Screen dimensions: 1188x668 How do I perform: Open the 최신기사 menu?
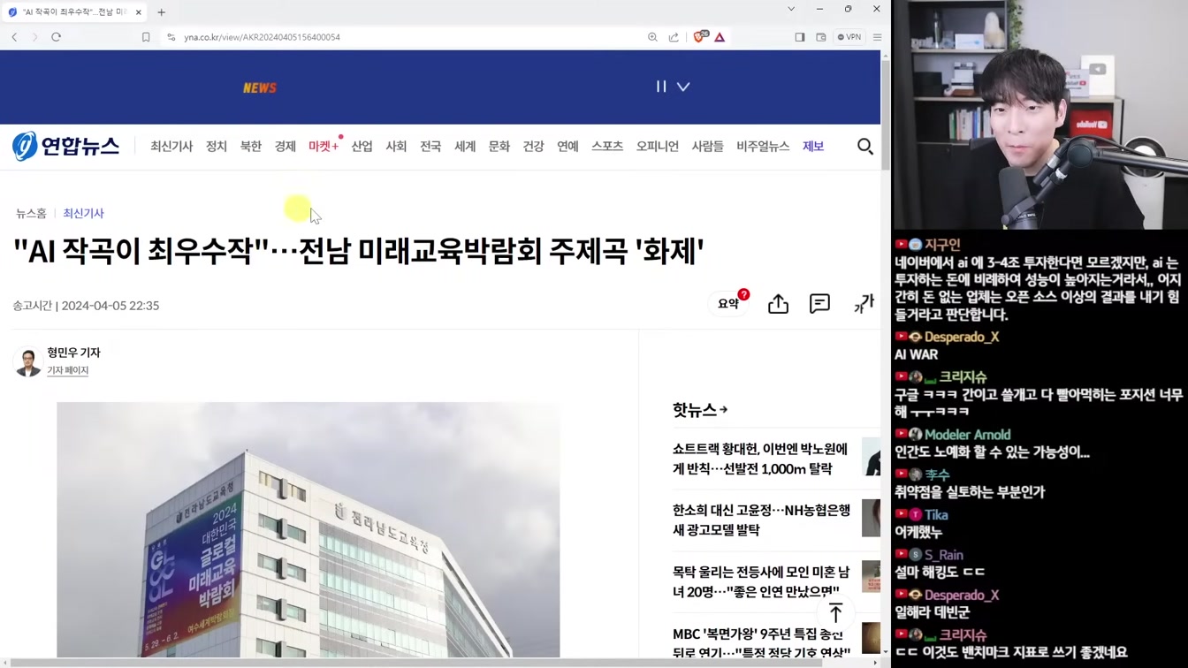(x=171, y=146)
